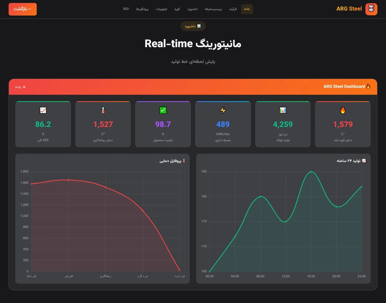Click the ARG Steel logo icon

[x=371, y=9]
